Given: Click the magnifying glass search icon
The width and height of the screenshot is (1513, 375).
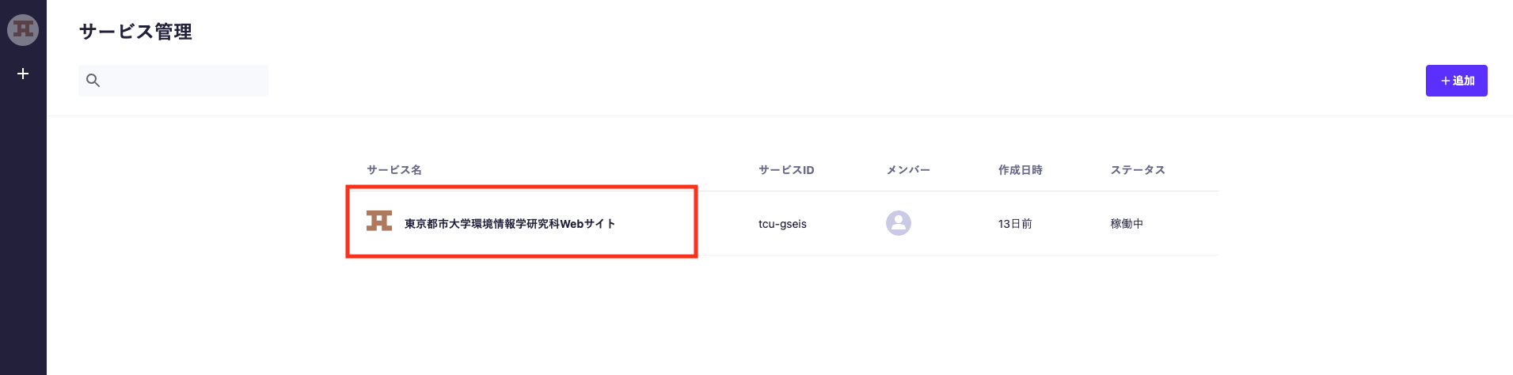Looking at the screenshot, I should click(93, 81).
